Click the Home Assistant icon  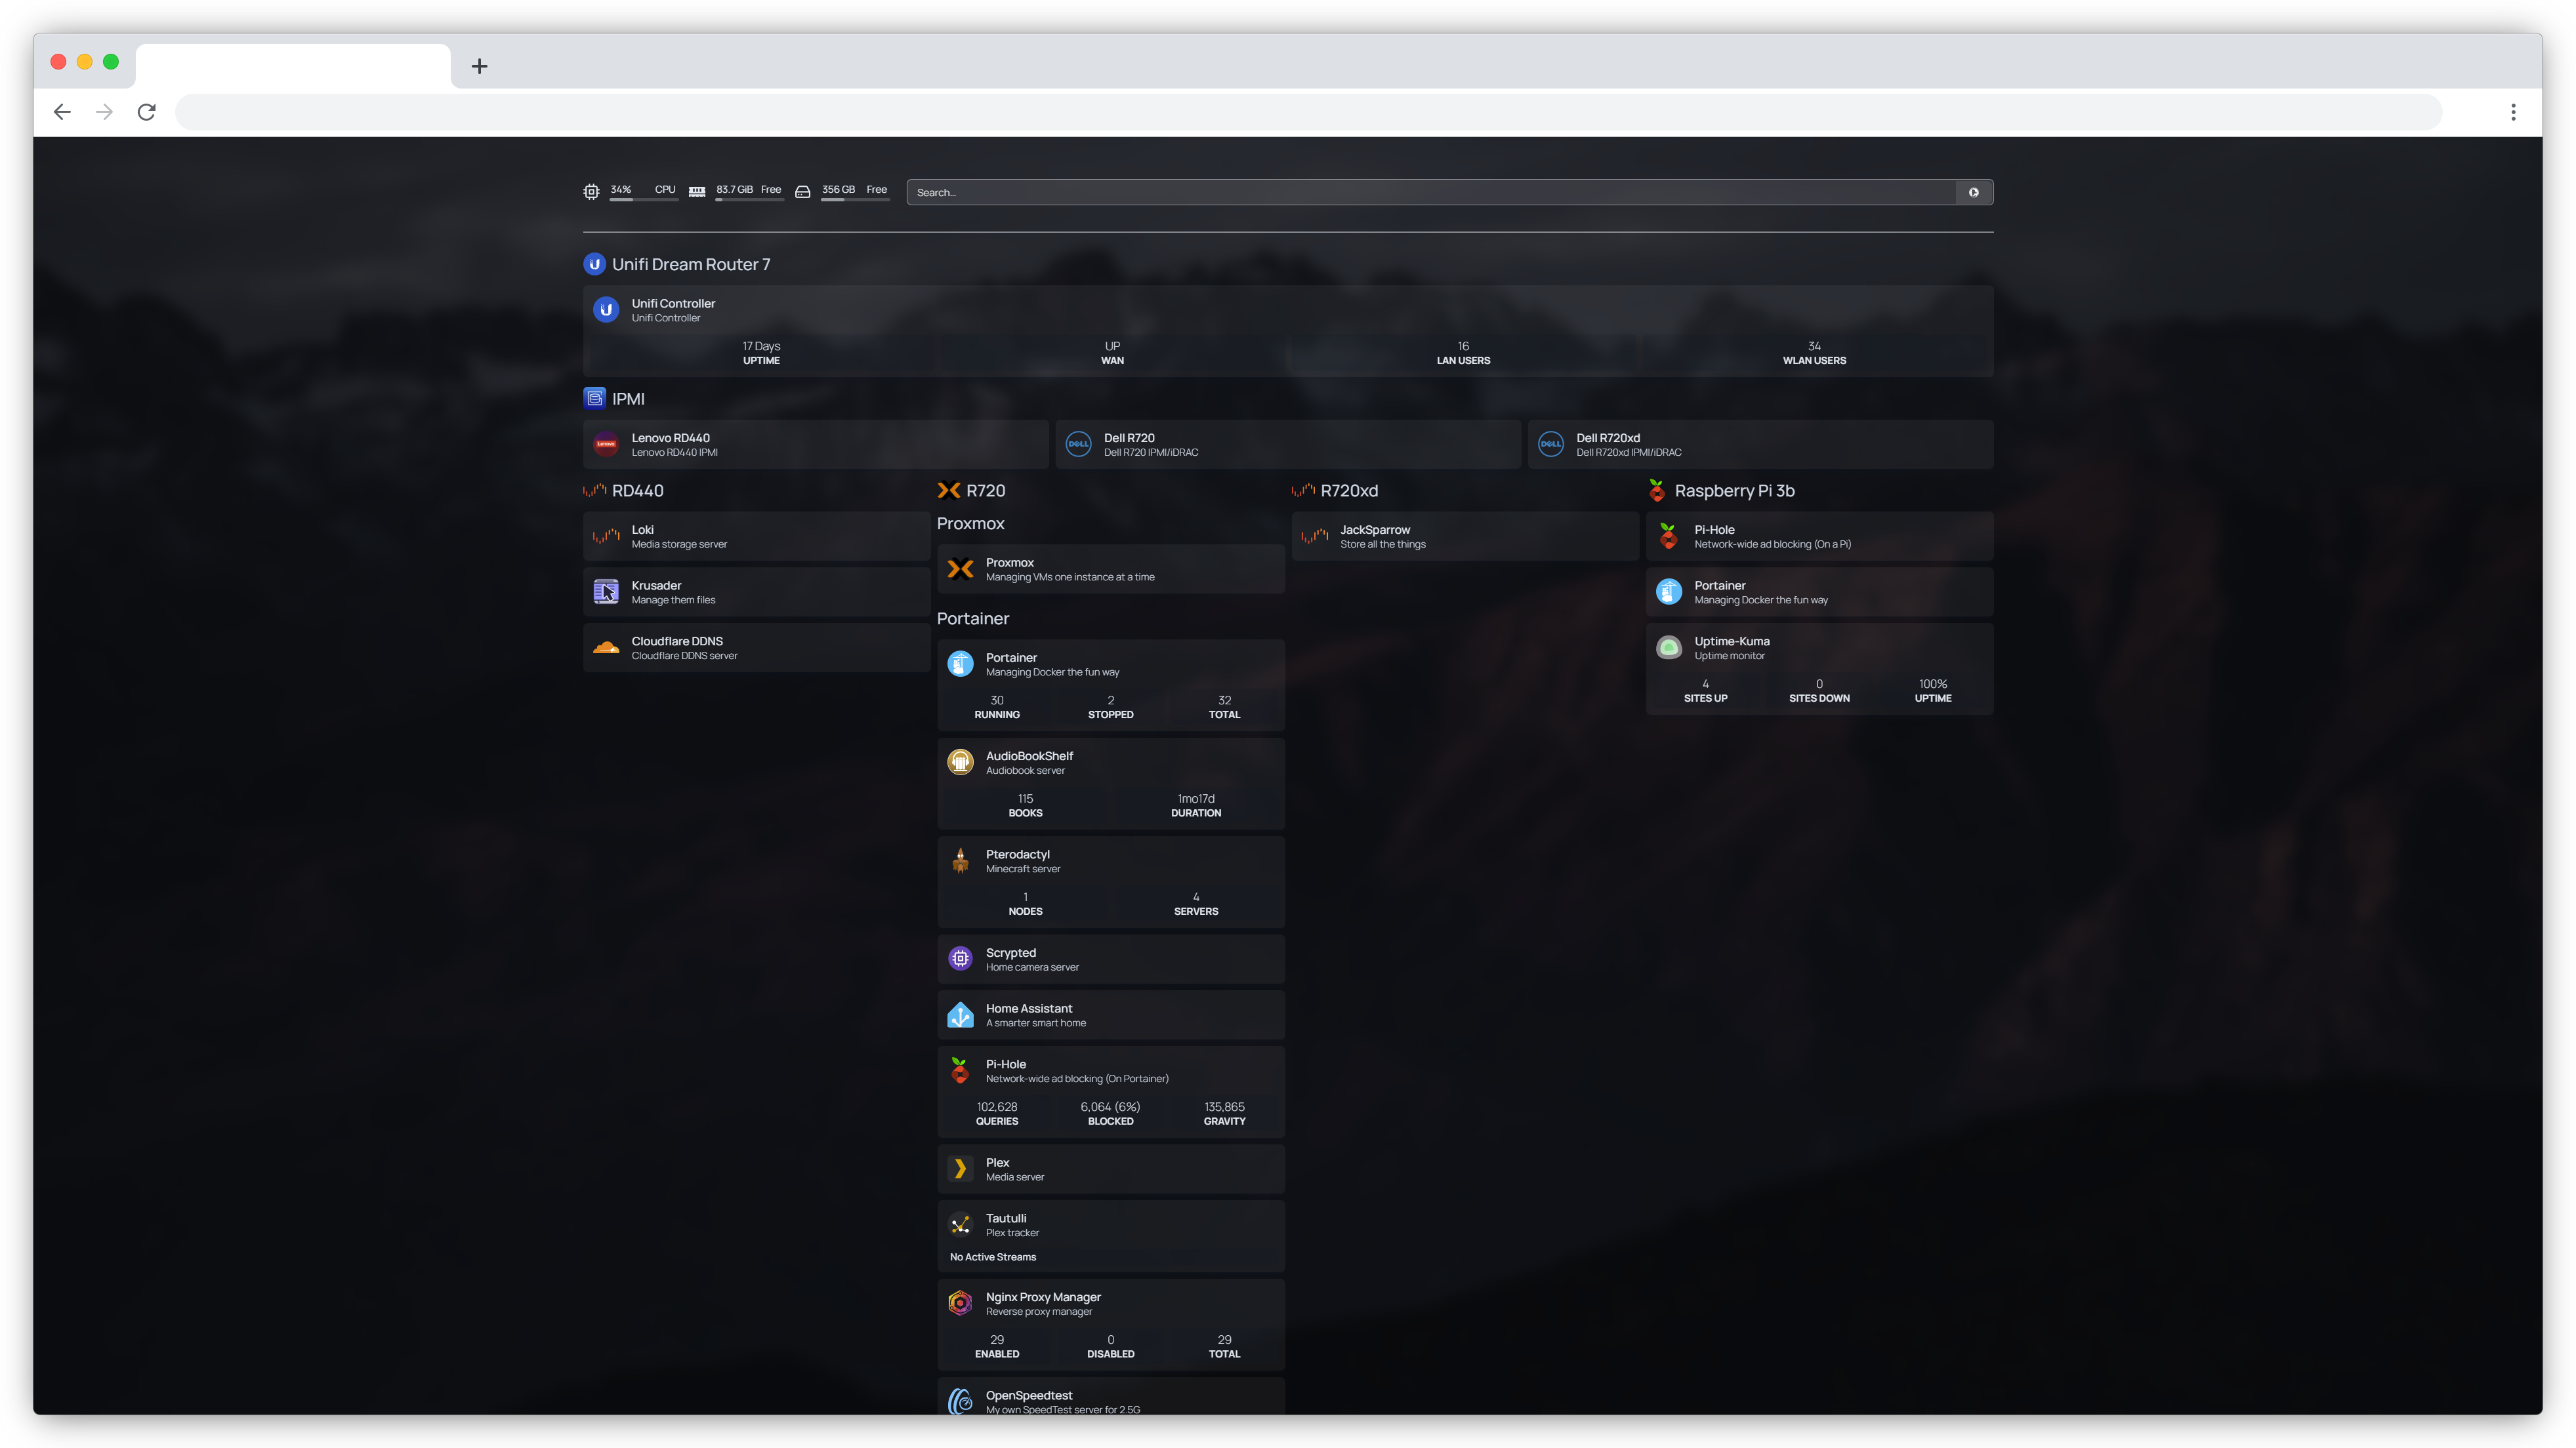tap(961, 1015)
